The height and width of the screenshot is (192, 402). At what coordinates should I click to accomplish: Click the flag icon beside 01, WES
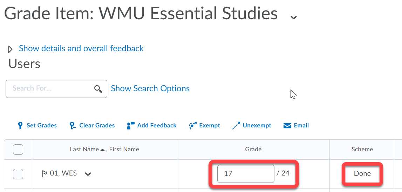coord(45,174)
